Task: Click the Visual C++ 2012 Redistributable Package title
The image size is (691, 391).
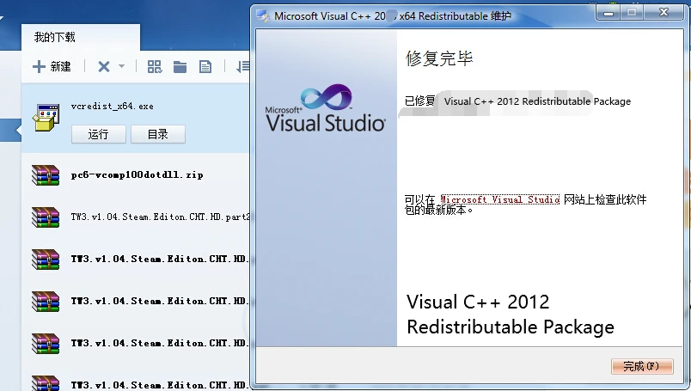Action: click(x=511, y=315)
